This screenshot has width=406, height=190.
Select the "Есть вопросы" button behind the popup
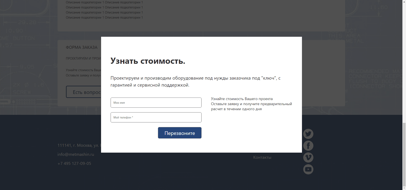[84, 92]
